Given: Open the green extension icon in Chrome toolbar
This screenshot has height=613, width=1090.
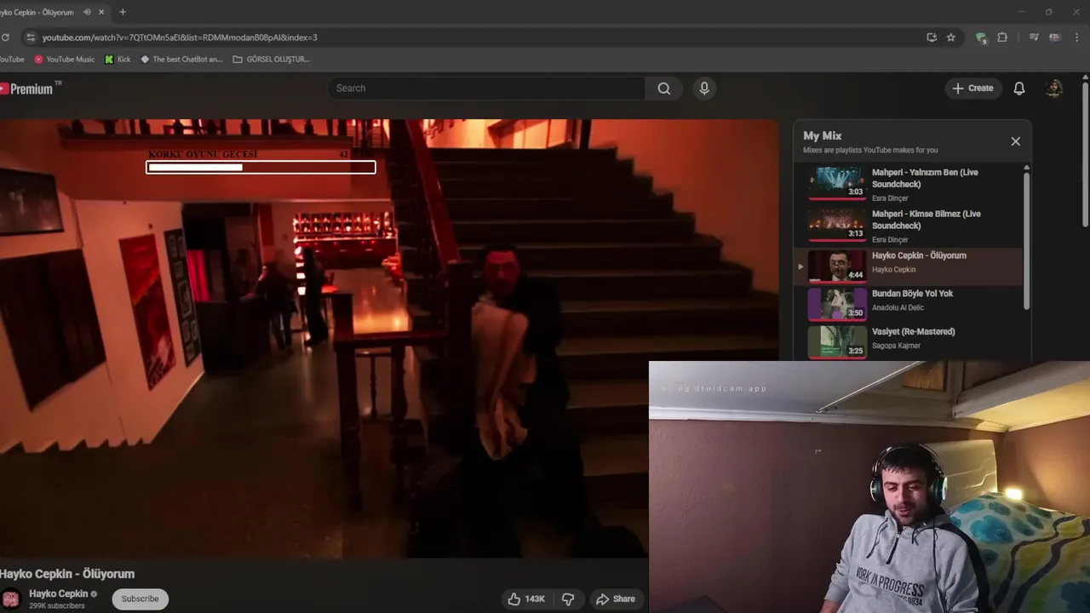Looking at the screenshot, I should 981,37.
